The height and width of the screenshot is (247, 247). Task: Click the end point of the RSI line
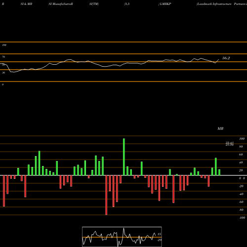click(x=219, y=59)
